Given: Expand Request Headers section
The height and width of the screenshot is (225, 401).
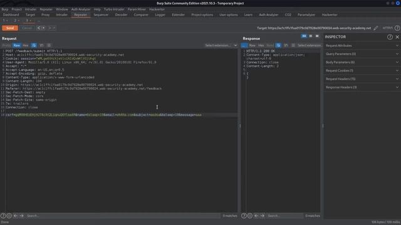Looking at the screenshot, I should pyautogui.click(x=362, y=79).
